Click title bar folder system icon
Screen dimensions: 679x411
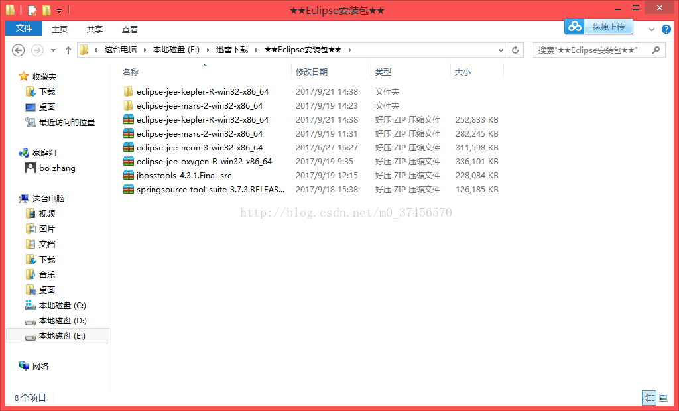(11, 9)
